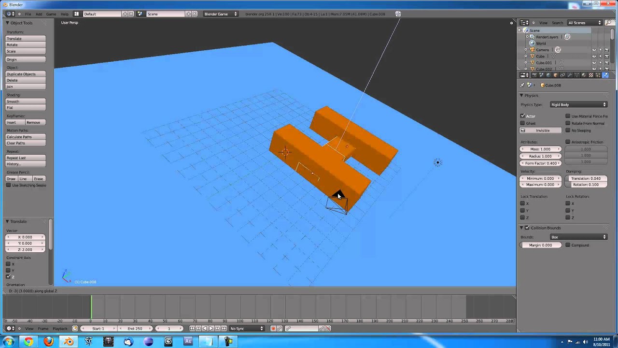Screen dimensions: 618x348
Task: Click the timeline play reverse button
Action: tap(205, 329)
